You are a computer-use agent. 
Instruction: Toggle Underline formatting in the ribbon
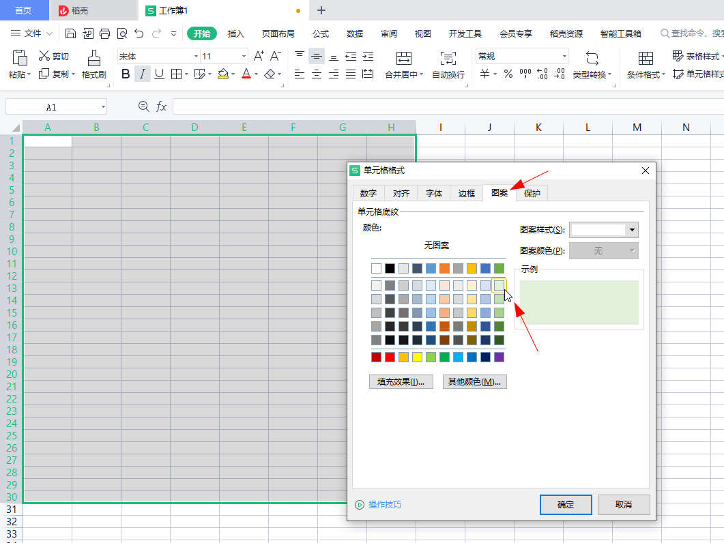[159, 74]
